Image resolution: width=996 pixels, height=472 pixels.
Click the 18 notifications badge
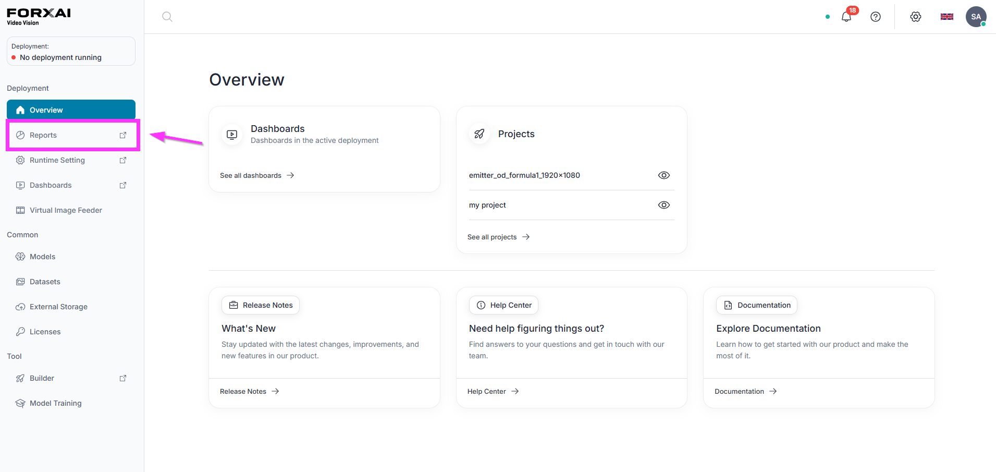[853, 10]
